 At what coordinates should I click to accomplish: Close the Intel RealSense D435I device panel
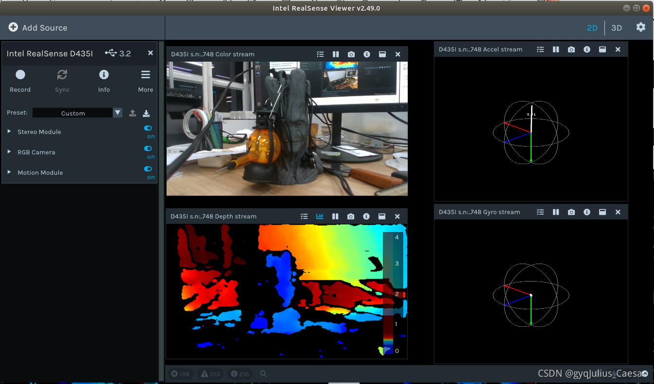tap(150, 53)
